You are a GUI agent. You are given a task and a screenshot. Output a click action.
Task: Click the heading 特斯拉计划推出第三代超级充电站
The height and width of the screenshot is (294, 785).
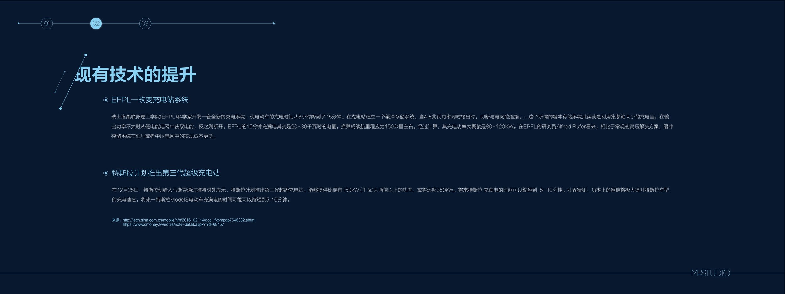tap(166, 173)
